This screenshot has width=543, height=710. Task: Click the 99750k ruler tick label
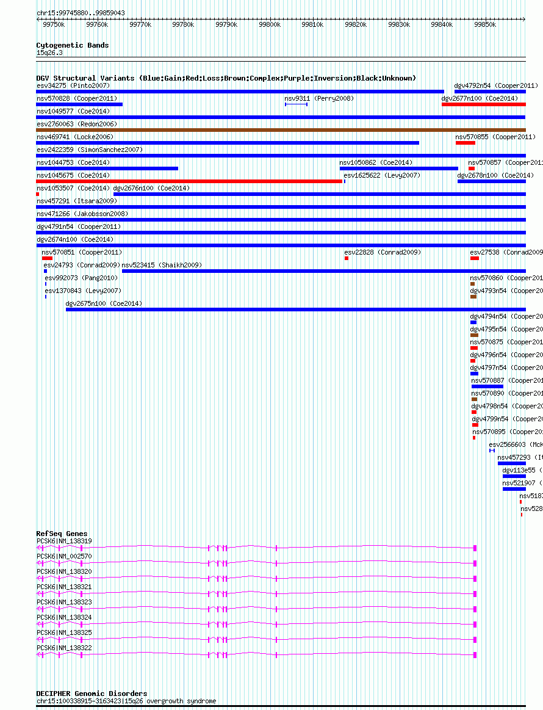click(x=54, y=25)
